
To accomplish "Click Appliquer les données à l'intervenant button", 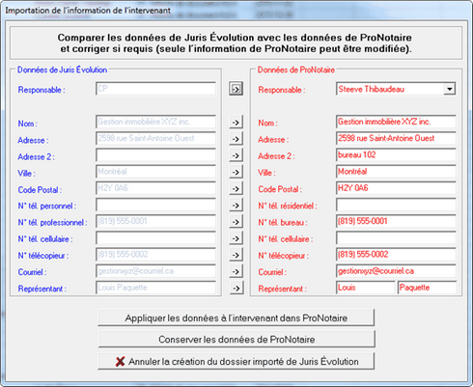I will 236,318.
